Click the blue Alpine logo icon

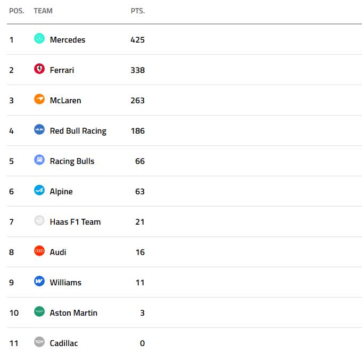[39, 190]
